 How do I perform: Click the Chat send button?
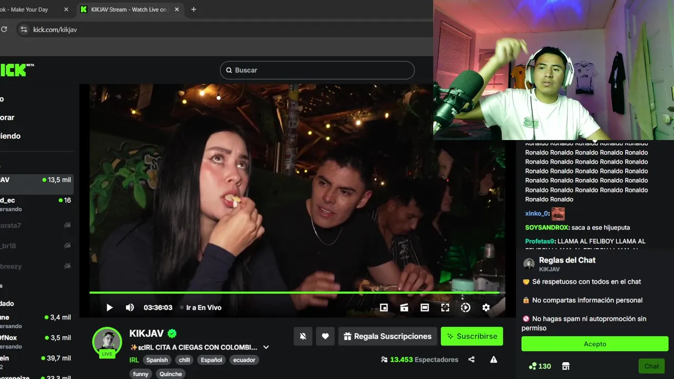651,366
